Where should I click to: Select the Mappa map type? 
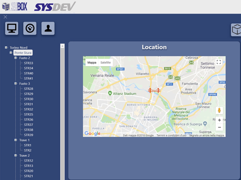[92, 63]
